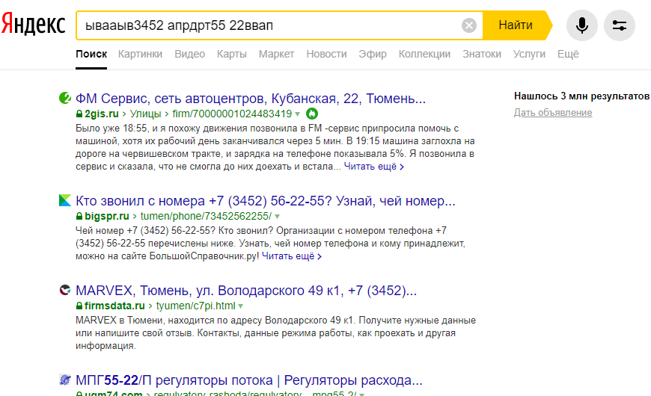Click tumen/phone/73452562255/ path link
651x396 pixels.
coord(206,216)
